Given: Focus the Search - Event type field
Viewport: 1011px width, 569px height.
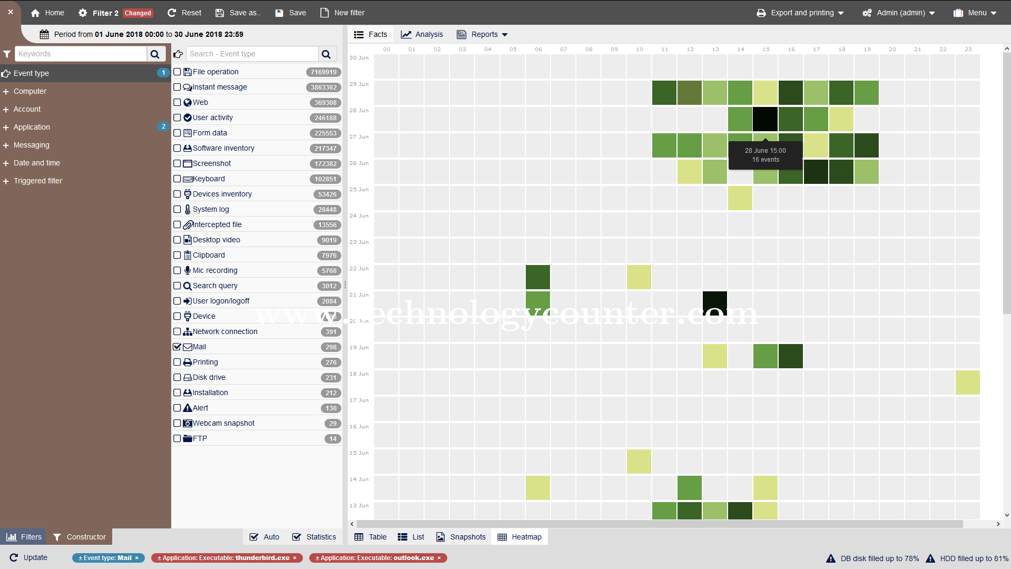Looking at the screenshot, I should pos(252,54).
